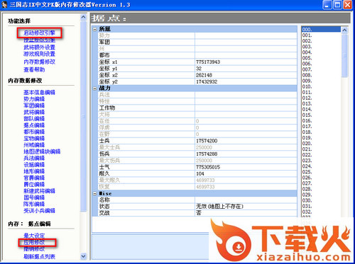
Task: Click the application icon in the title bar
Action: [4, 4]
